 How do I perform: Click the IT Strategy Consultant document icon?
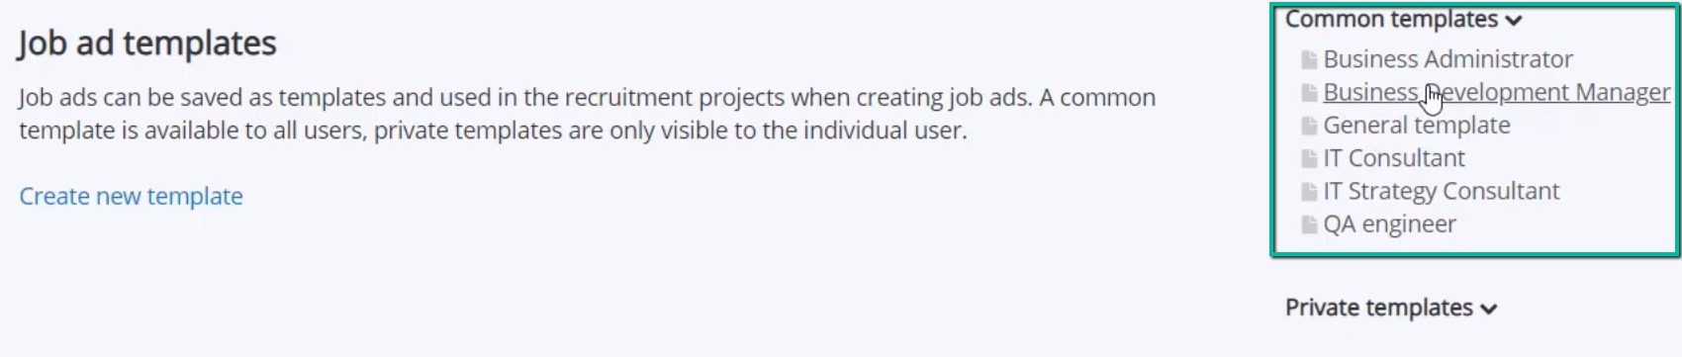pyautogui.click(x=1309, y=192)
